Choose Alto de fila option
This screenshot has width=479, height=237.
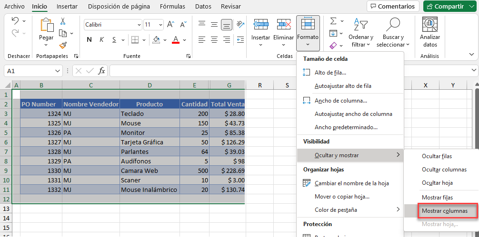pyautogui.click(x=350, y=73)
